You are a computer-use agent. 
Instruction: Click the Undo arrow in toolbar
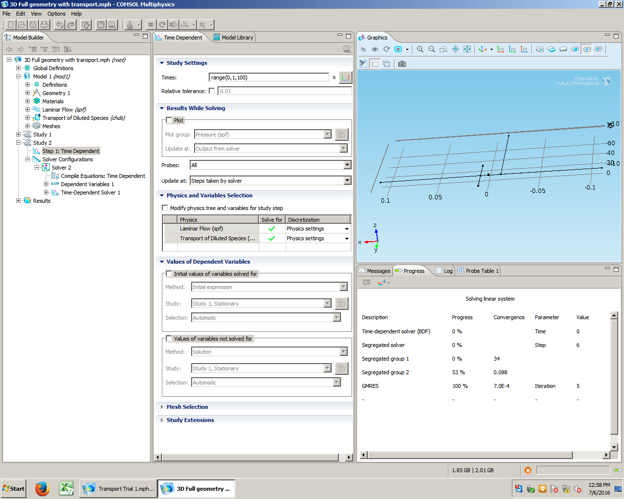tap(59, 25)
